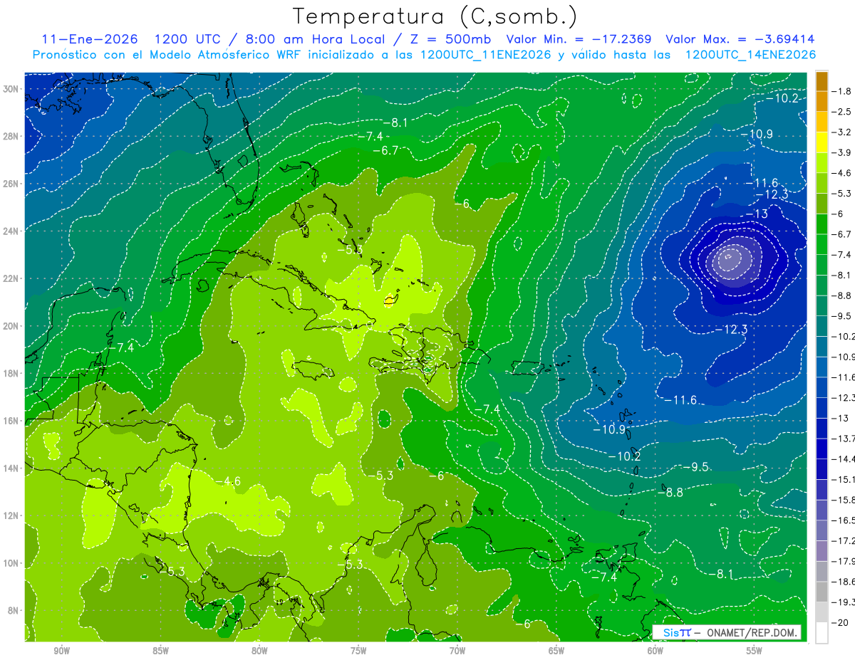Click the 20N latitude axis label
Screen dimensions: 855x660
[11, 326]
